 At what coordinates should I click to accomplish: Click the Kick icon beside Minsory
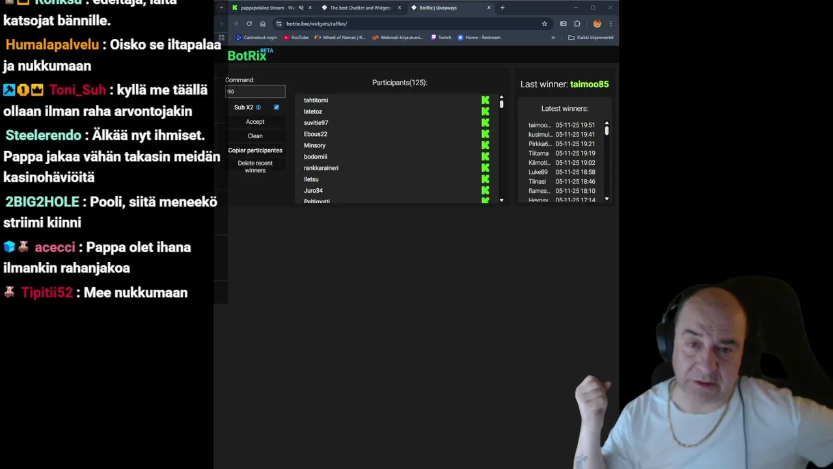(x=485, y=145)
